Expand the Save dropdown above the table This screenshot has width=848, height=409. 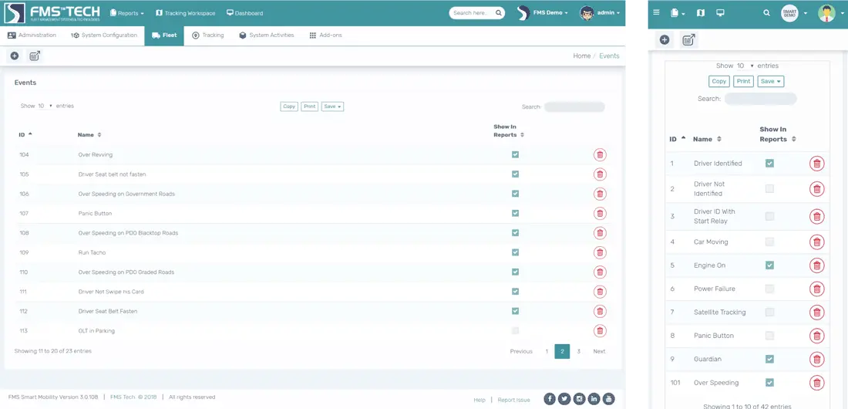(x=333, y=106)
